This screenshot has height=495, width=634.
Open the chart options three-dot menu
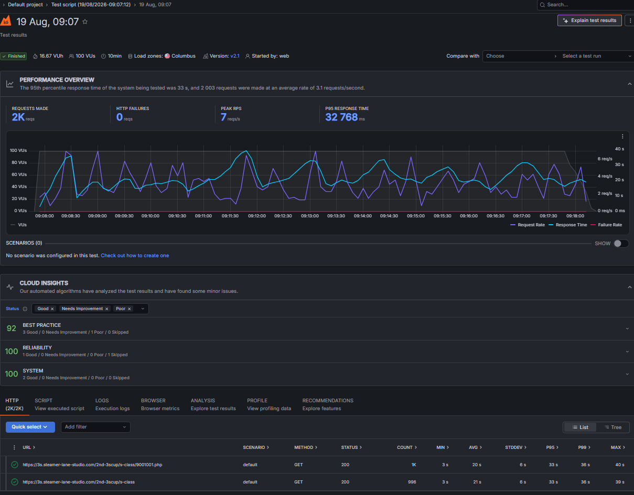tap(622, 136)
